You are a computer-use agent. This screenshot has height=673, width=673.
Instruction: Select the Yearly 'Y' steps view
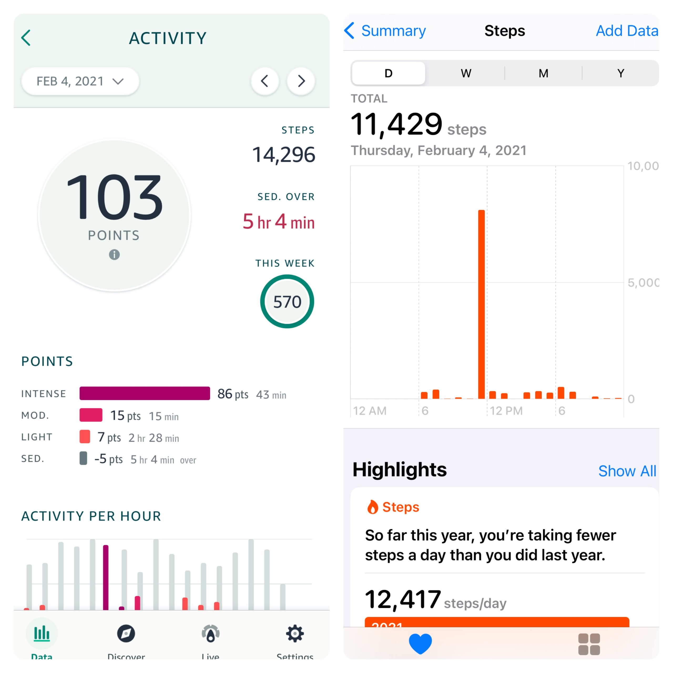point(619,73)
